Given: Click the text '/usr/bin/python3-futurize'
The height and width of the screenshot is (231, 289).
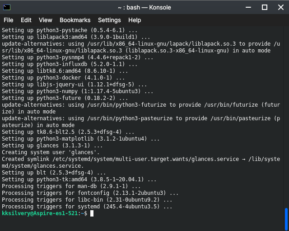Looking at the screenshot, I should (x=126, y=105).
